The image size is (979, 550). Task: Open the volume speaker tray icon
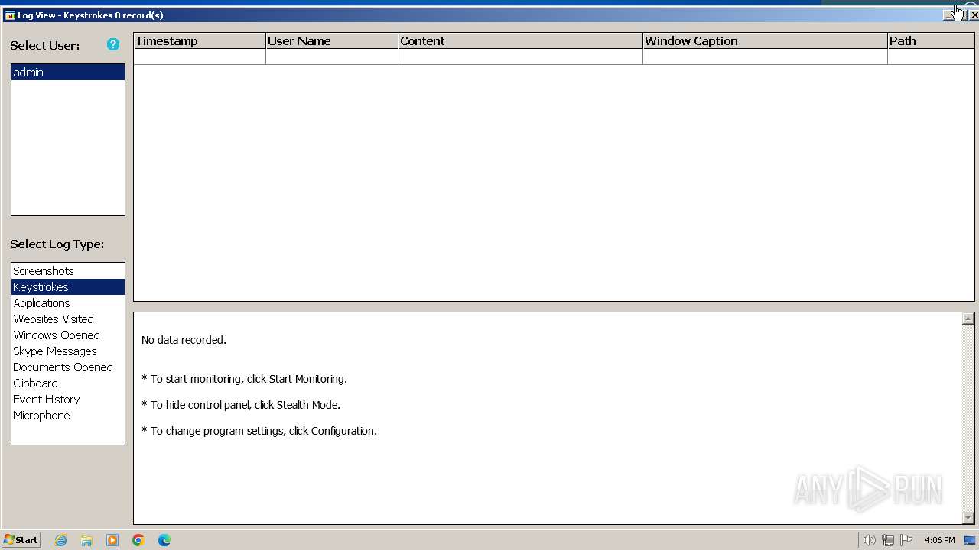point(869,540)
